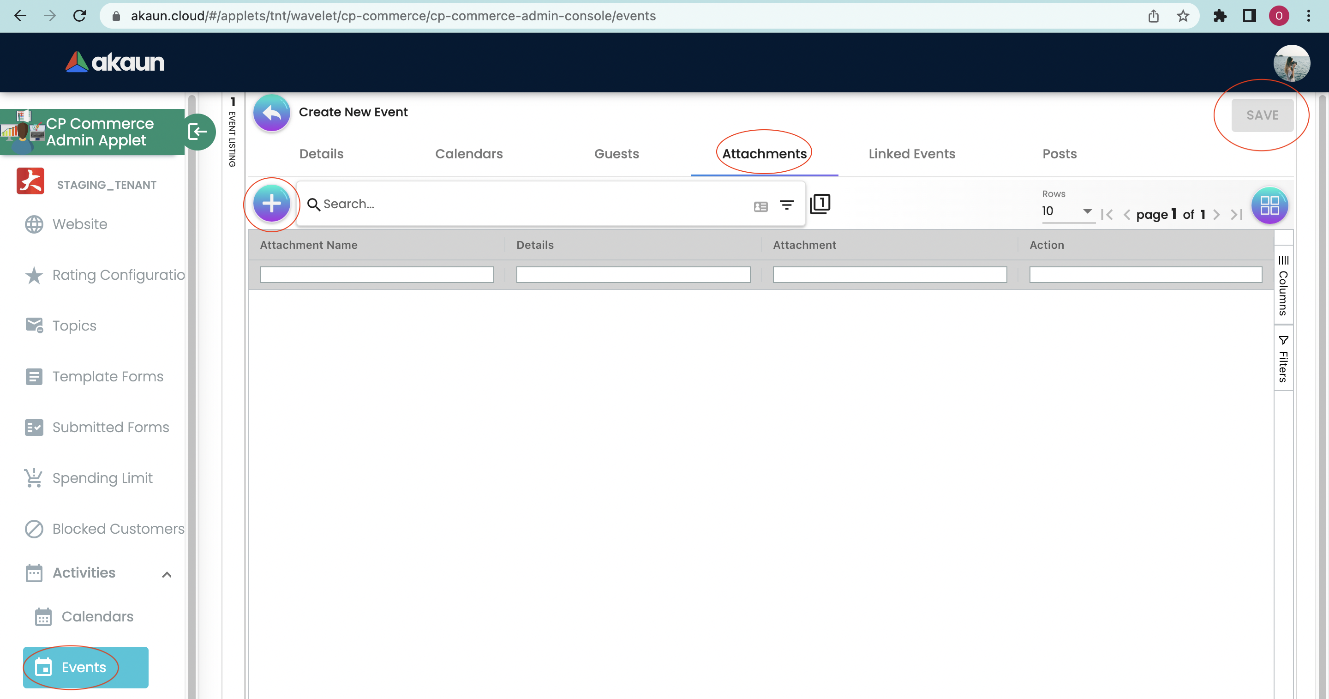Switch to the Guests tab
Image resolution: width=1329 pixels, height=699 pixels.
(616, 154)
